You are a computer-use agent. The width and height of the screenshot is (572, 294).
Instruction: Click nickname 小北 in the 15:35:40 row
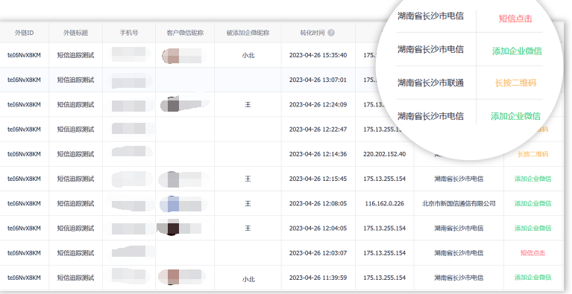[x=248, y=56]
